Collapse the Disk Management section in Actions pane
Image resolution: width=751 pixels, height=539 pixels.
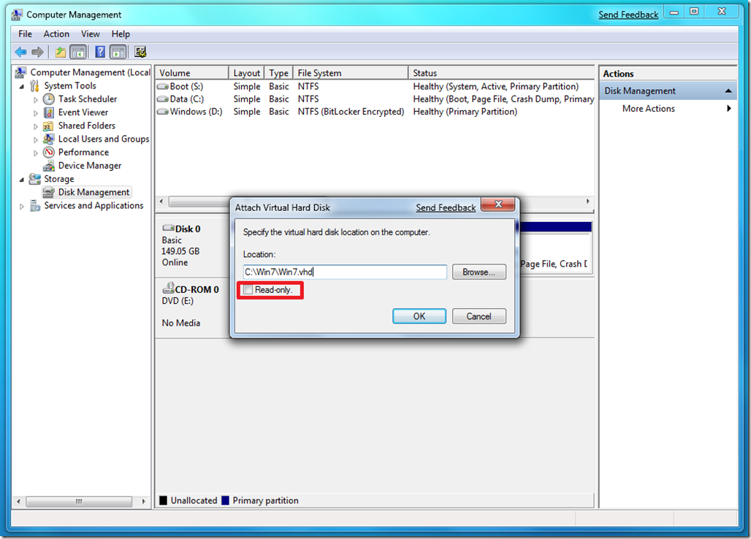point(729,90)
